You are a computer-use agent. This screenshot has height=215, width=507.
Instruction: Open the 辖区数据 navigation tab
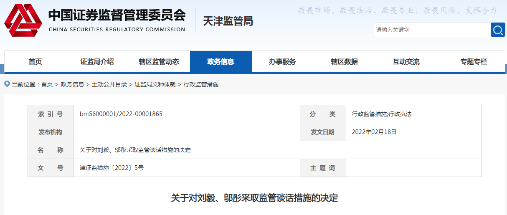coord(344,62)
